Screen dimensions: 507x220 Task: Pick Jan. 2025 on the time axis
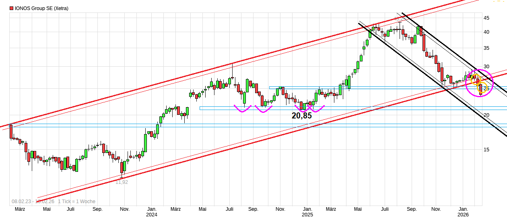point(307,212)
